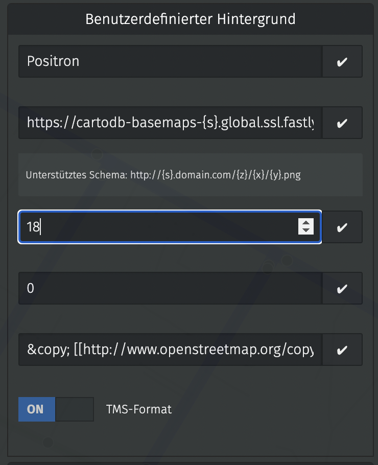Edit the Positron name field
The width and height of the screenshot is (378, 465).
[x=171, y=61]
